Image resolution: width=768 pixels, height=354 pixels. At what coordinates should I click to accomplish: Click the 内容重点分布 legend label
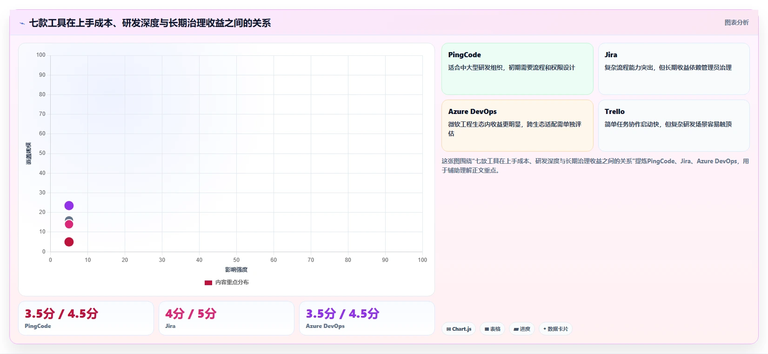(x=232, y=282)
